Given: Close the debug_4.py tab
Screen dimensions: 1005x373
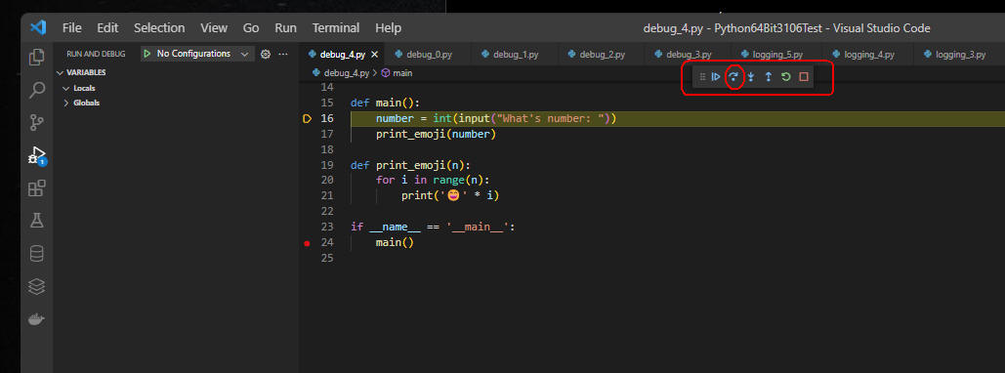Looking at the screenshot, I should pos(375,55).
